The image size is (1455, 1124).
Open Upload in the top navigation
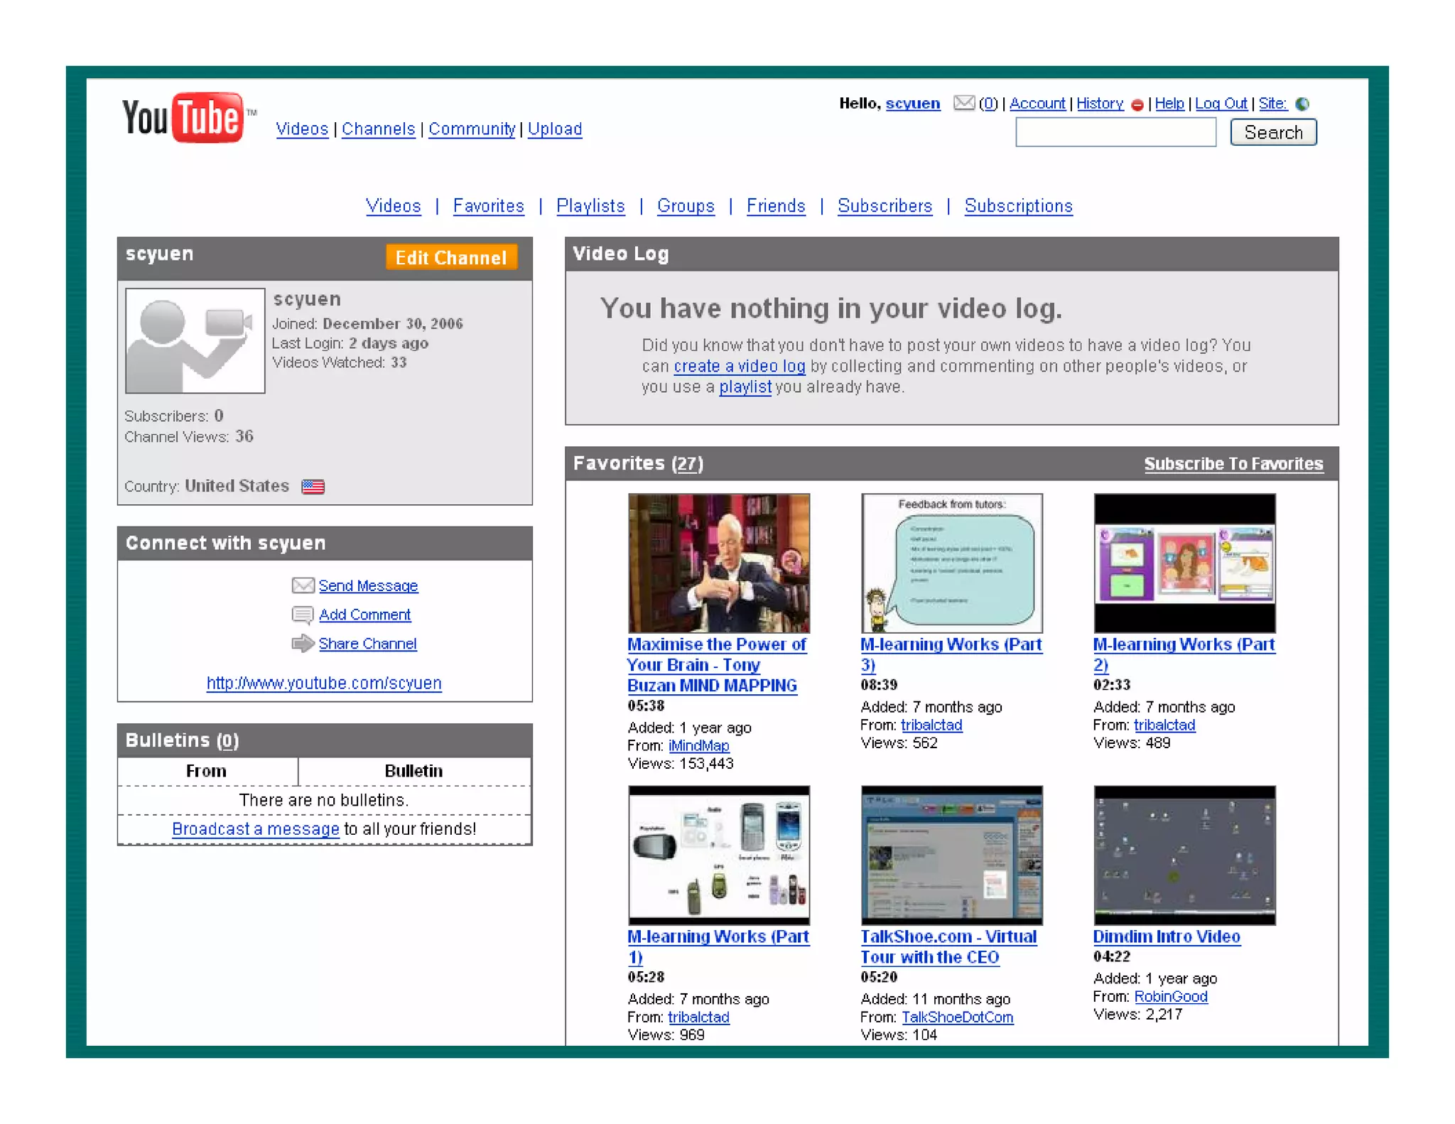(555, 129)
